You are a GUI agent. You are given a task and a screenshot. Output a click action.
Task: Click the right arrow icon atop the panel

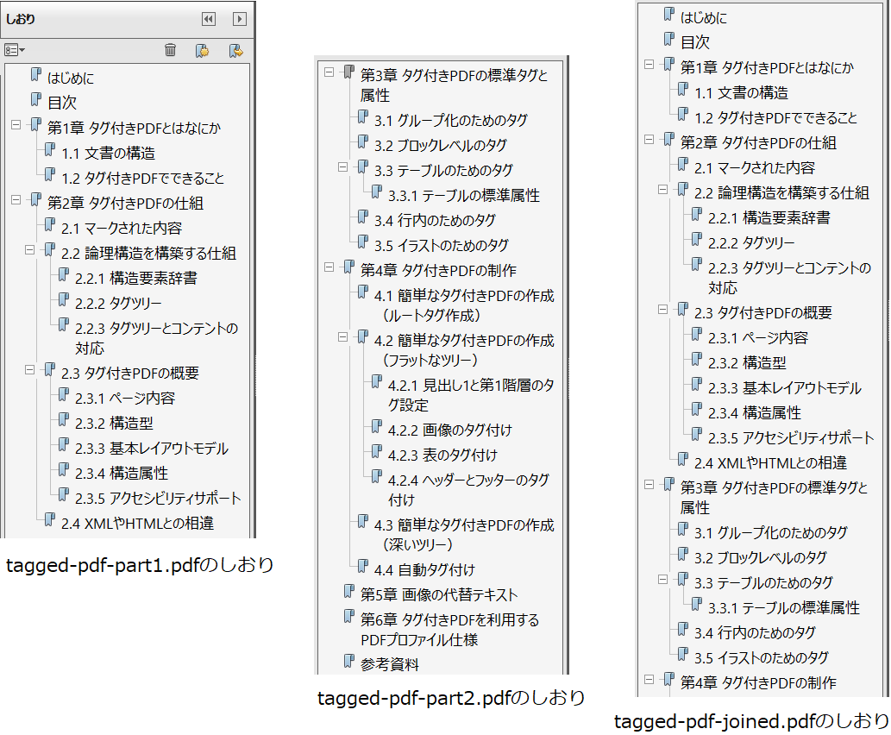(241, 19)
